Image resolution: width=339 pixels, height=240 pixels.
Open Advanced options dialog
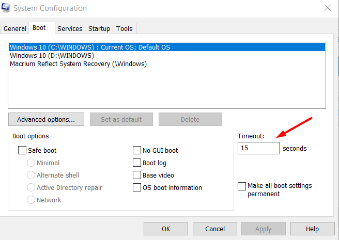pyautogui.click(x=46, y=119)
